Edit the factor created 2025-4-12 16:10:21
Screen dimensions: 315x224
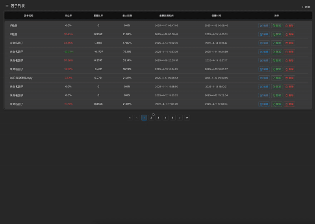pos(264,87)
